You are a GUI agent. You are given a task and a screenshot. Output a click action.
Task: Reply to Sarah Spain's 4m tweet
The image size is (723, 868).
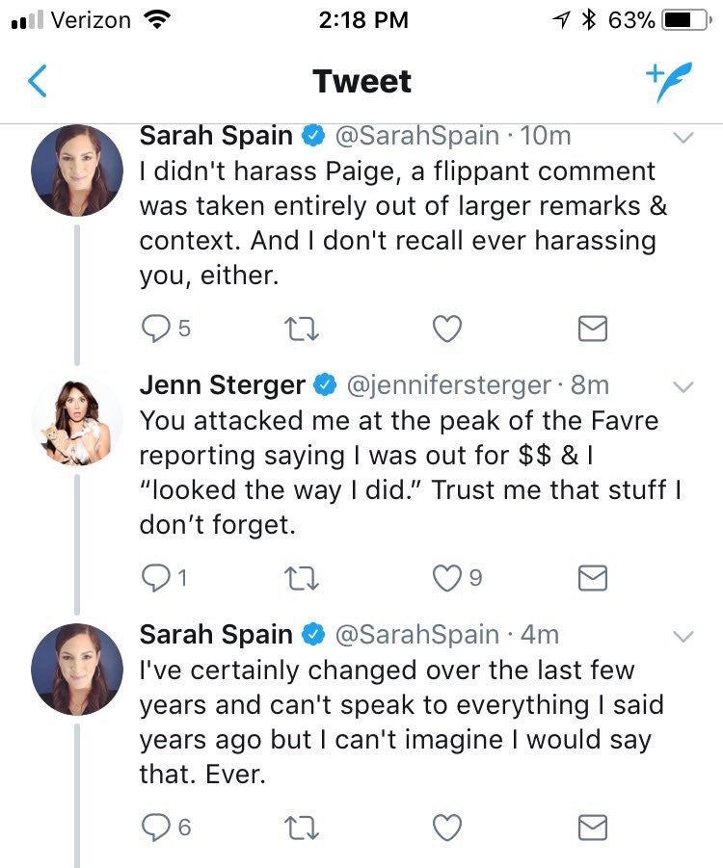pyautogui.click(x=155, y=827)
